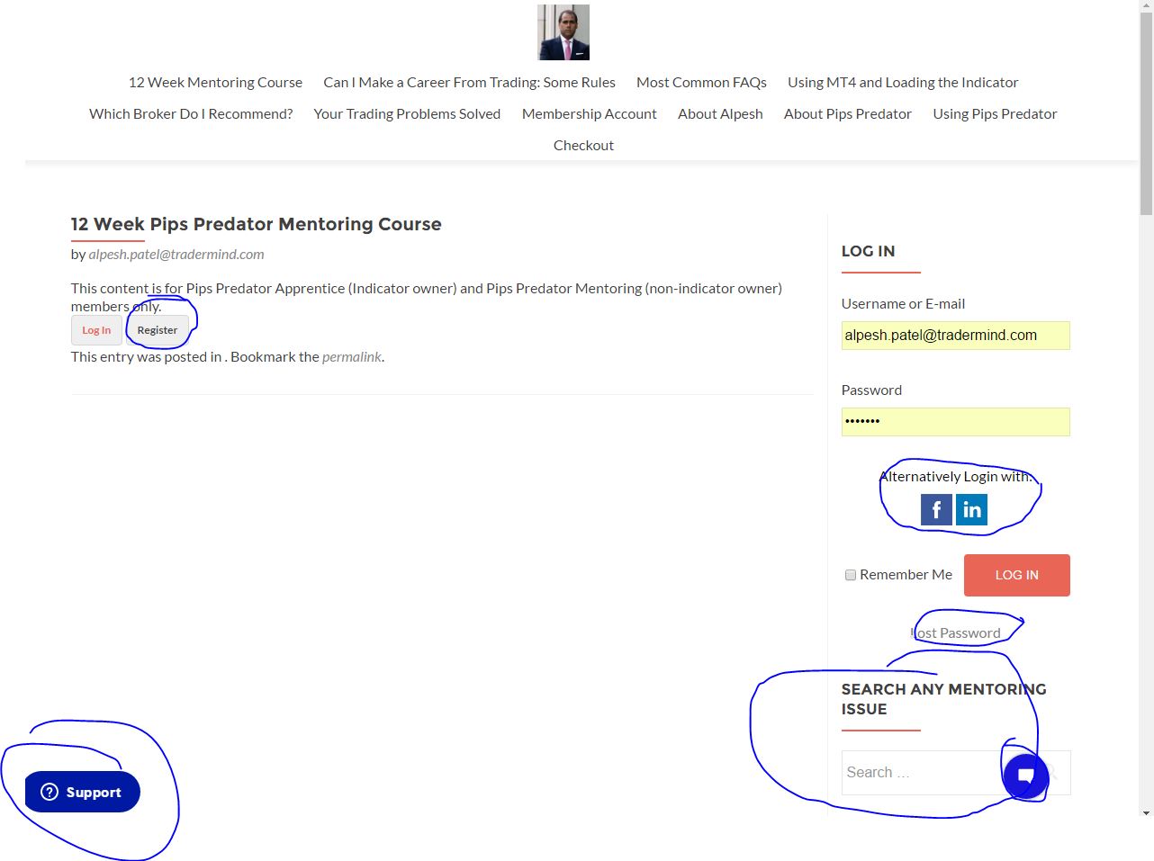
Task: Click the red LOG IN button
Action: [1016, 575]
